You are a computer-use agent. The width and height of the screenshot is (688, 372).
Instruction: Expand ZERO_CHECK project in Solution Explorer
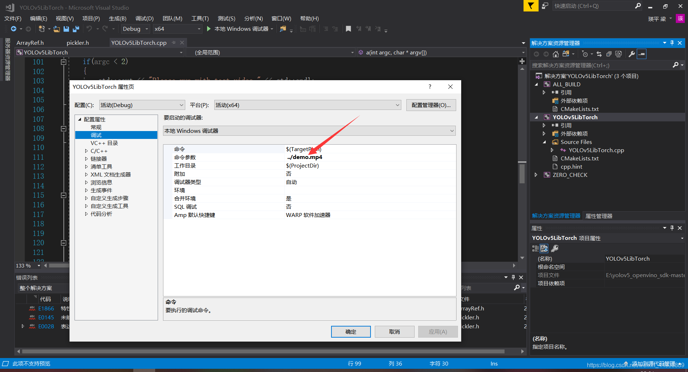[x=536, y=175]
